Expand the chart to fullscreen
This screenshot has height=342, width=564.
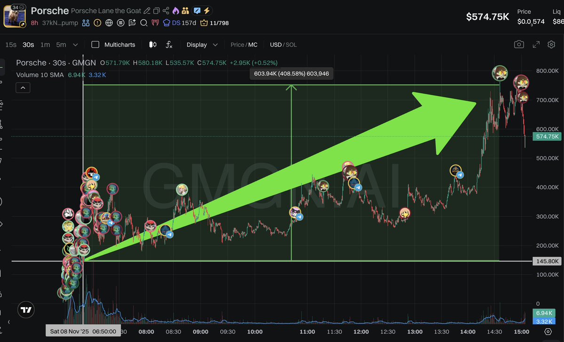pos(536,44)
